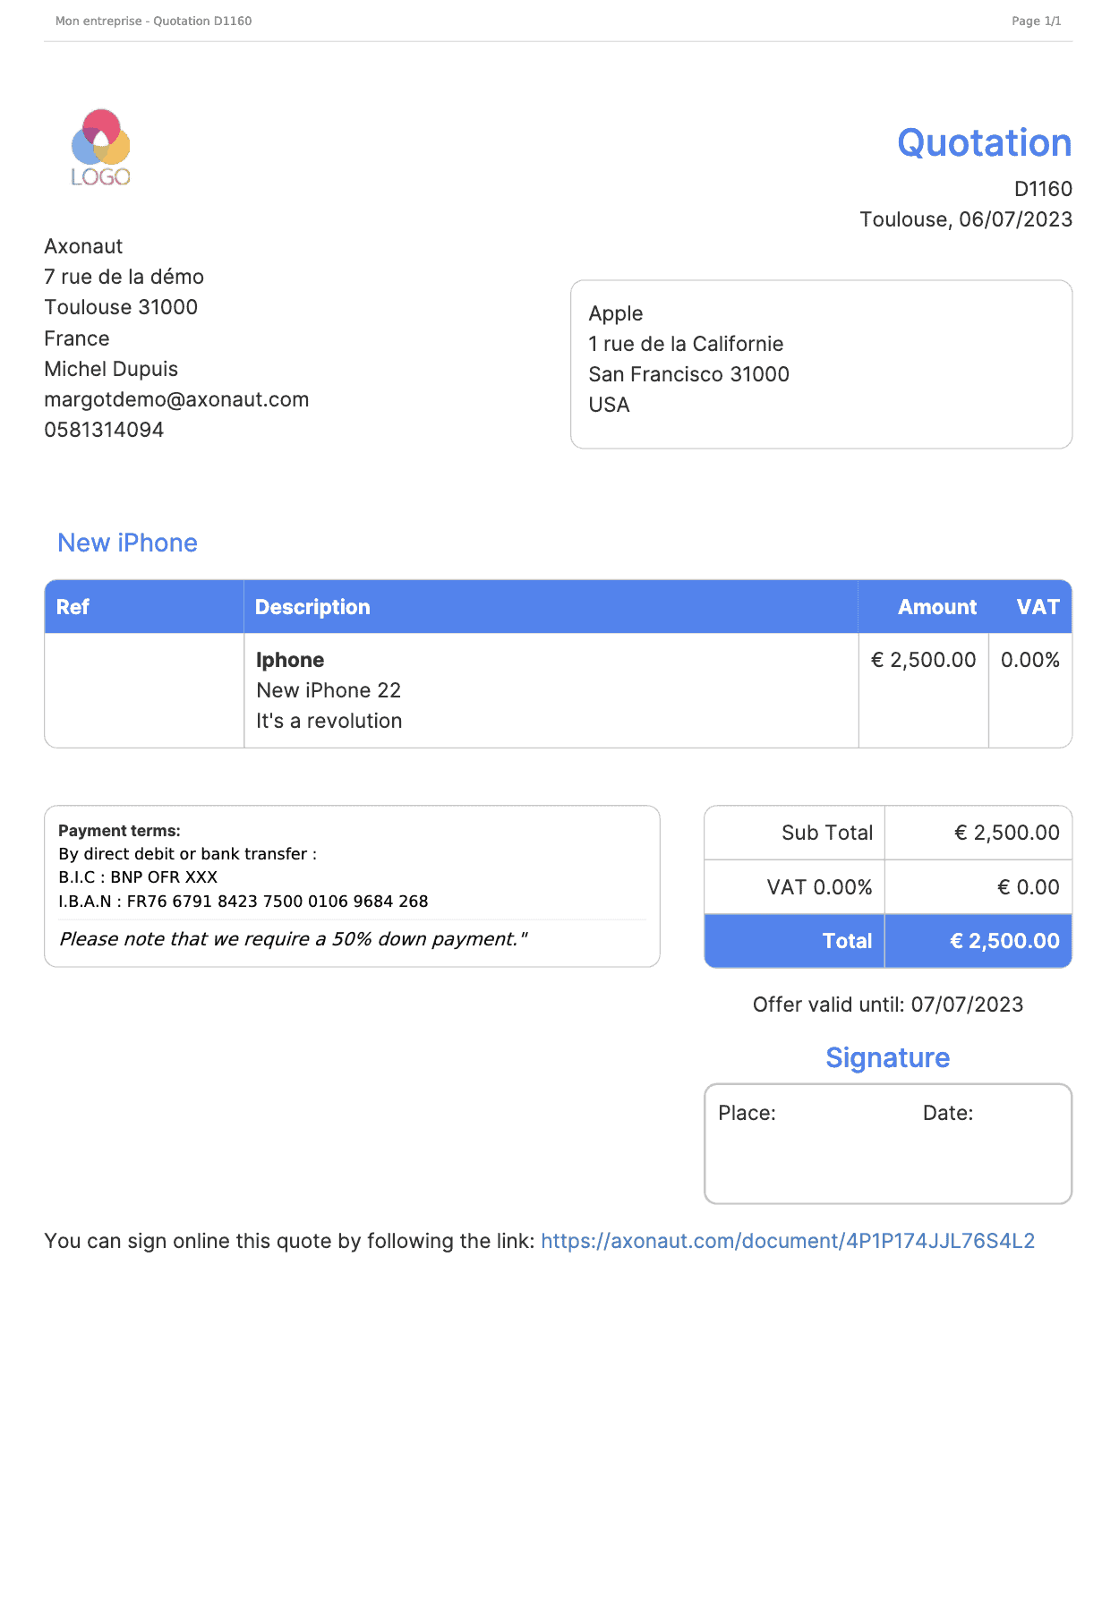Select the Iphone item name
This screenshot has height=1599, width=1119.
point(290,660)
